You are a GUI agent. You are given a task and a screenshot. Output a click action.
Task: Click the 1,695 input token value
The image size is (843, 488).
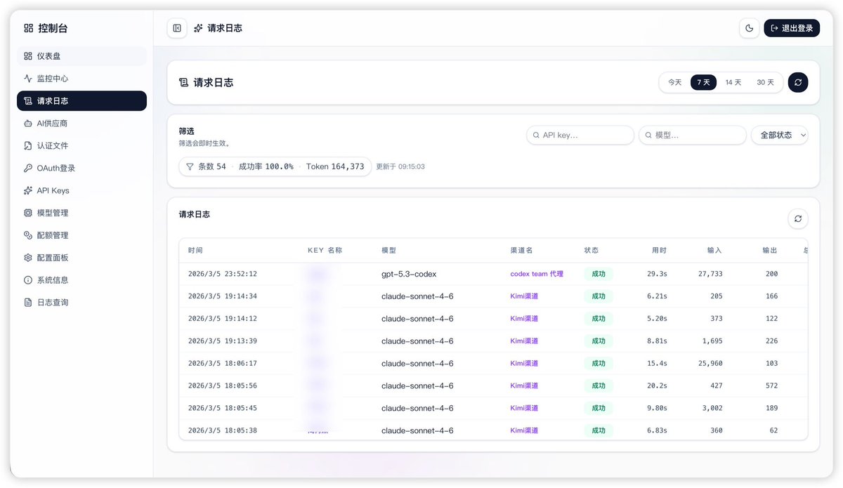click(712, 341)
